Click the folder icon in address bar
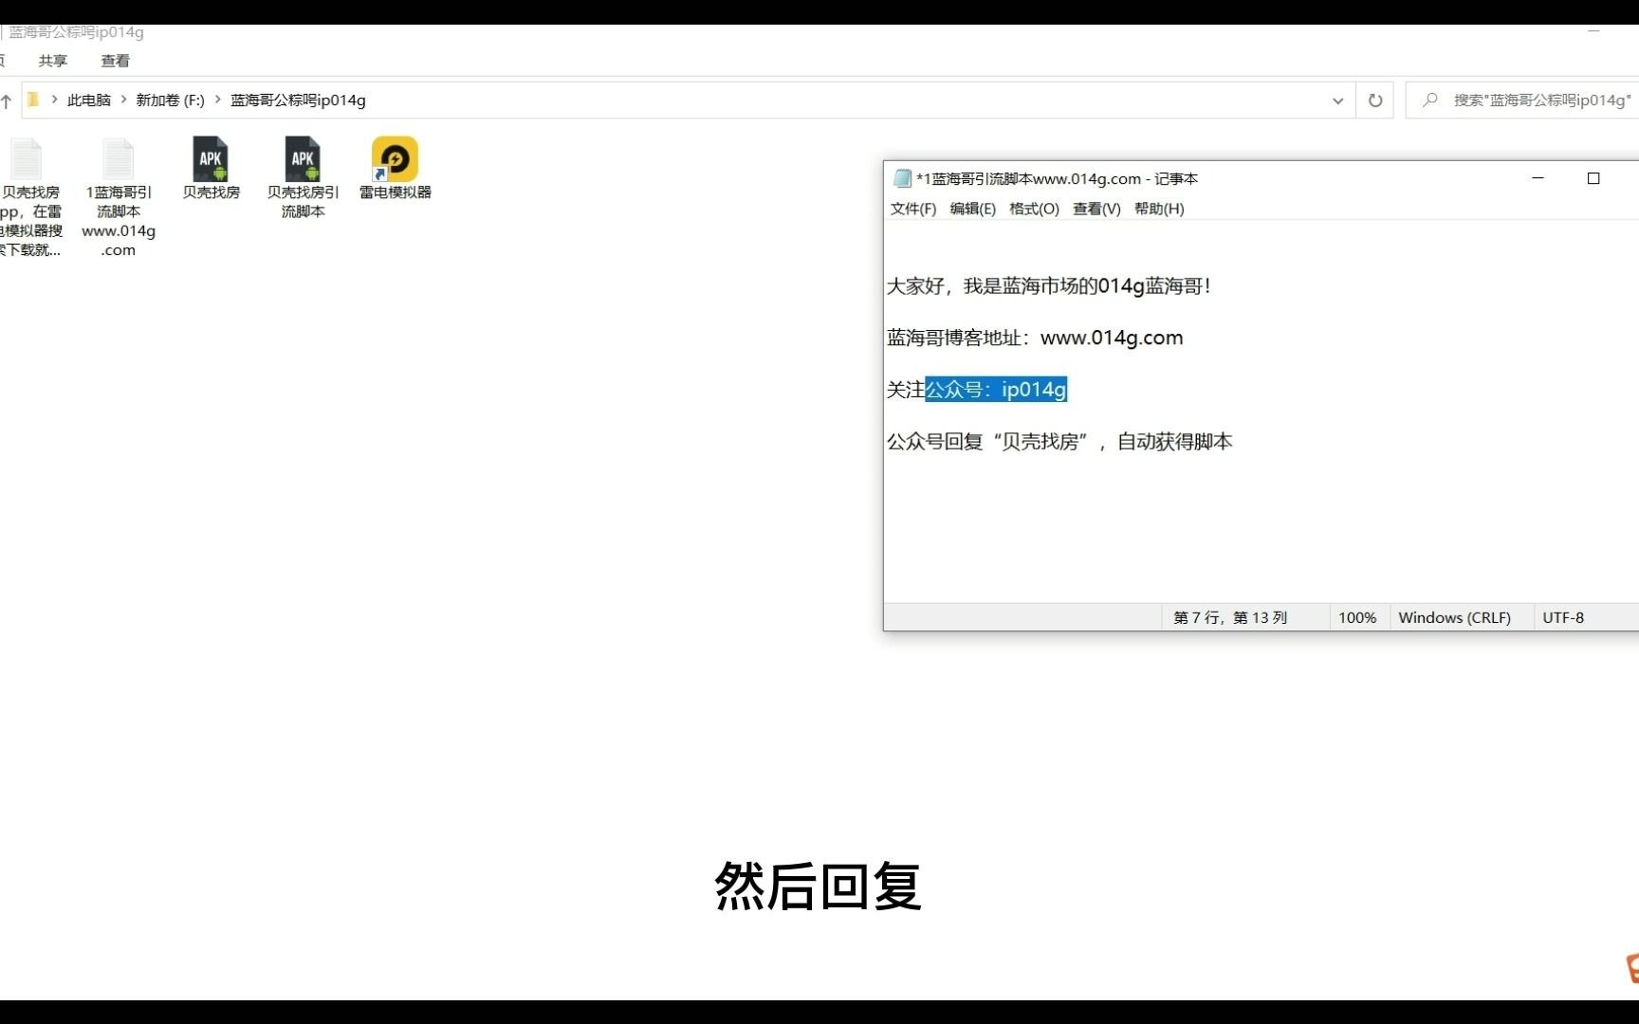 [x=33, y=100]
